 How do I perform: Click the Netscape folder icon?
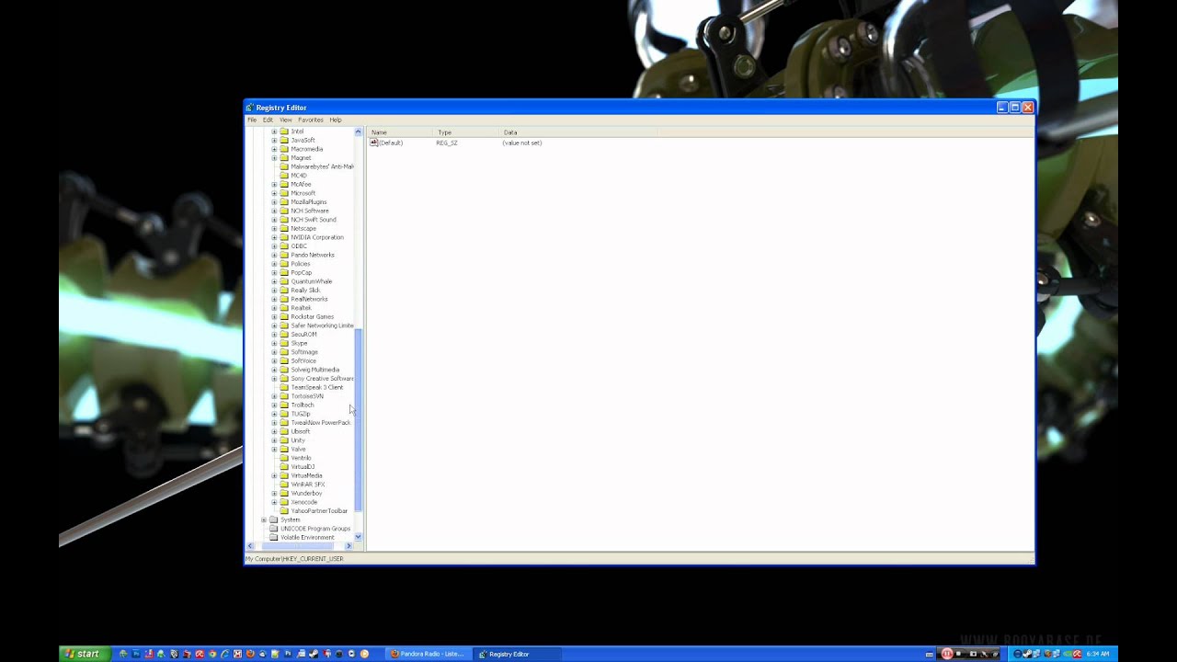[x=284, y=229]
